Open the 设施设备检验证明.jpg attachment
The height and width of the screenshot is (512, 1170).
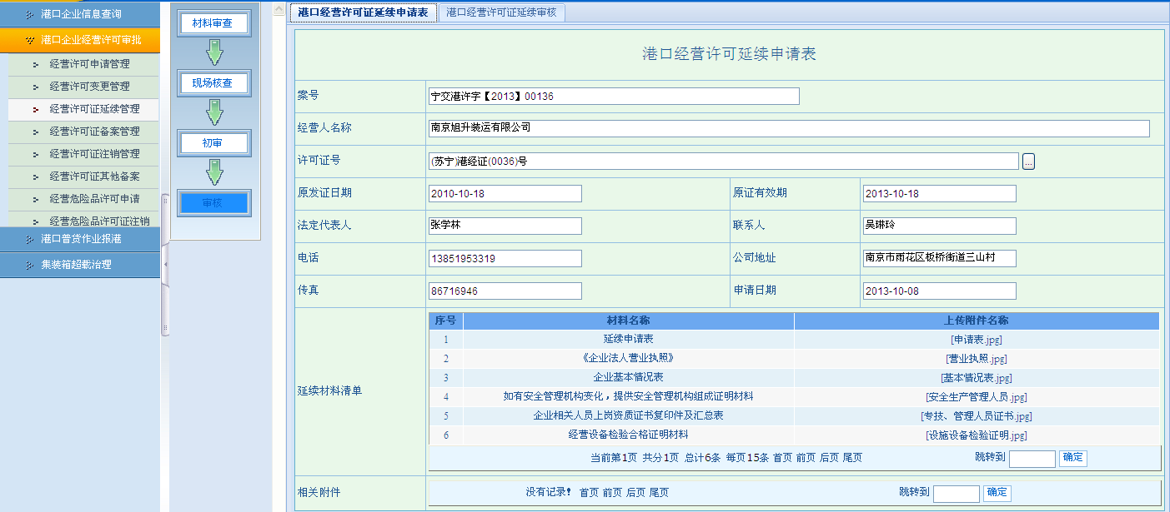(x=976, y=435)
